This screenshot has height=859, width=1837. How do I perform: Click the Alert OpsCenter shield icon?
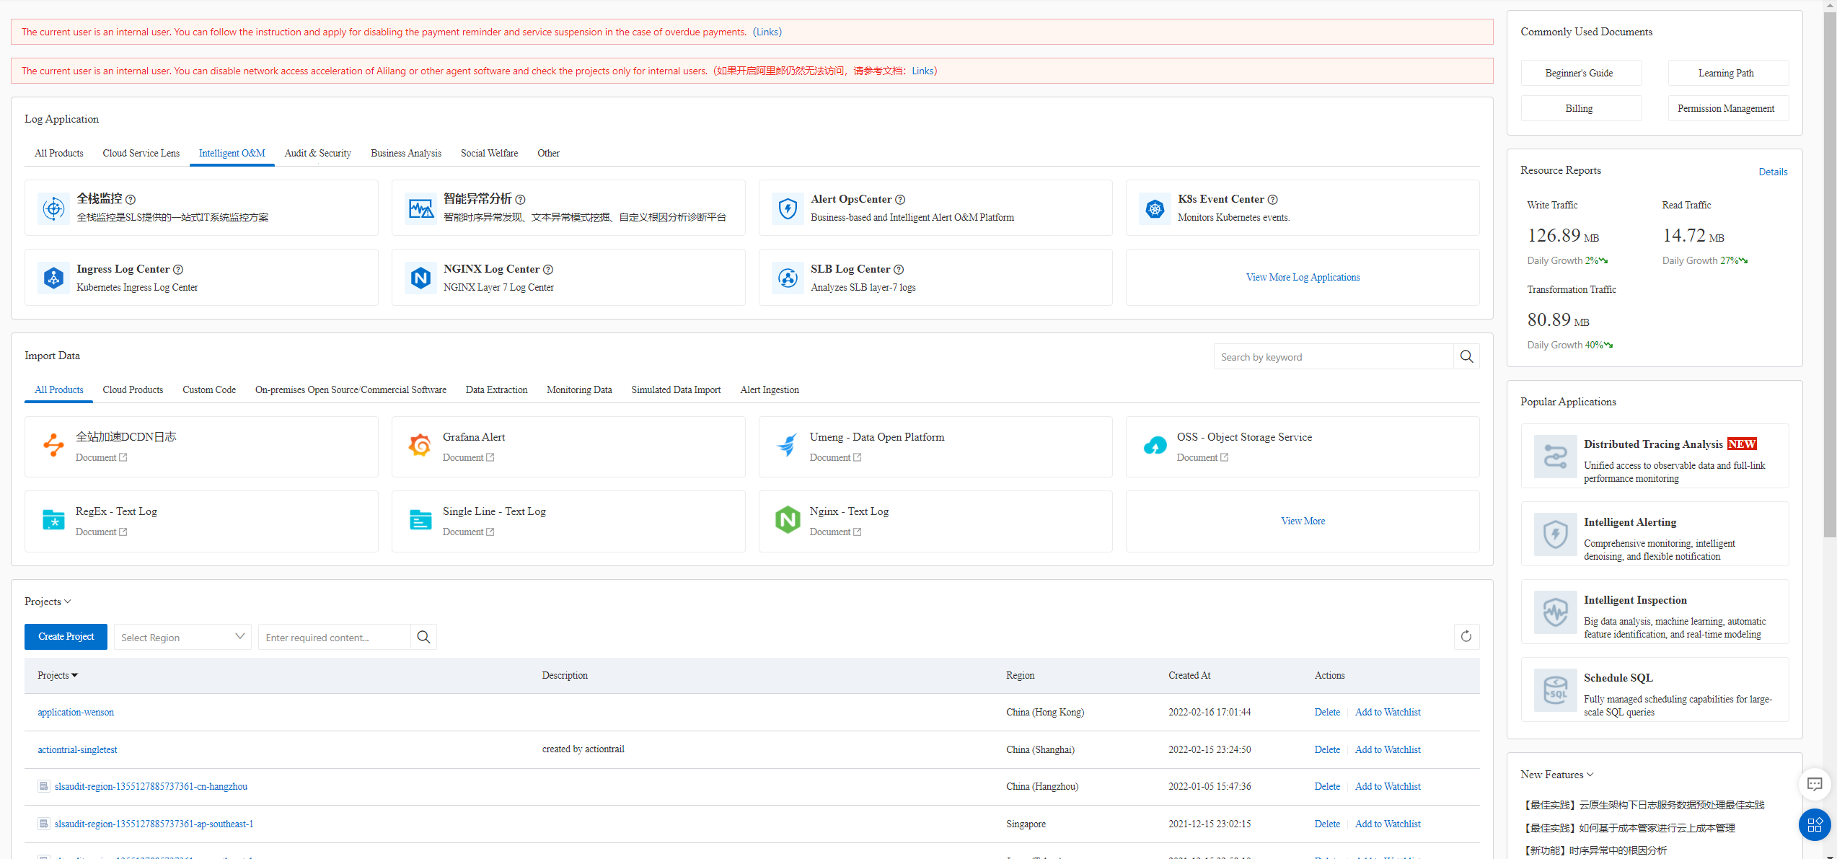(788, 208)
